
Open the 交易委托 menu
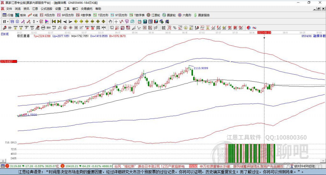tap(87, 9)
